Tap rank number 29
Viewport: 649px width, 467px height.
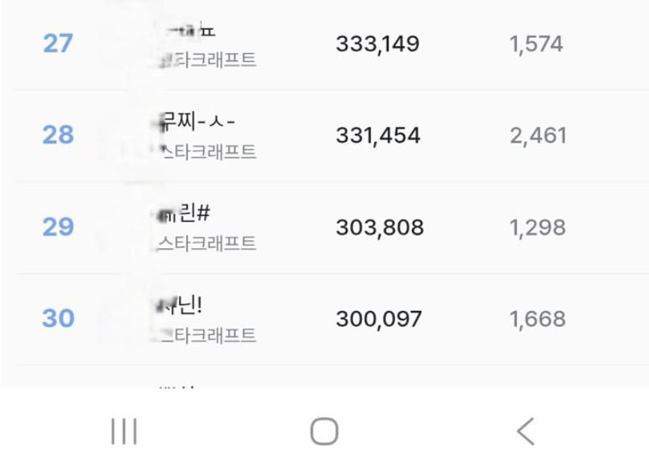click(x=58, y=227)
